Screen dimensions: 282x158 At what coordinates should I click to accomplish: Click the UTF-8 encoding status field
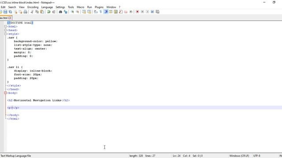point(256,156)
